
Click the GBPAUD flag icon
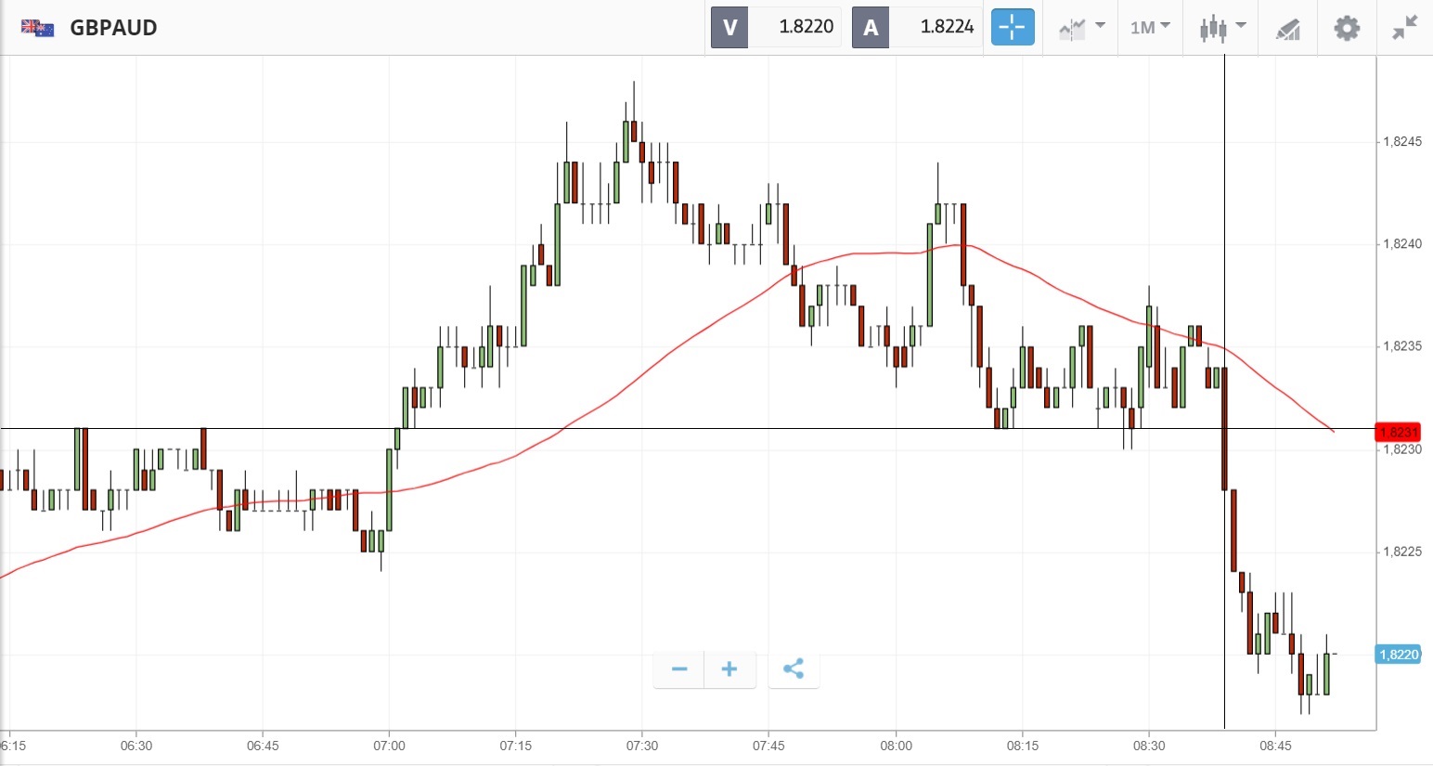pyautogui.click(x=38, y=27)
